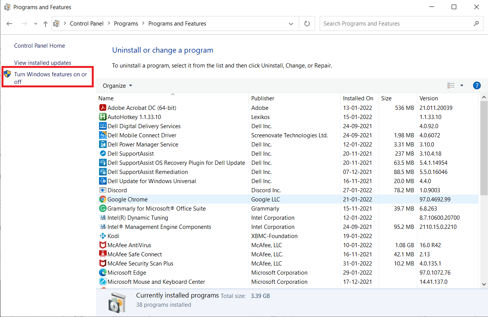Viewport: 488px width, 317px height.
Task: Select Lexikos publisher cell
Action: pos(260,117)
